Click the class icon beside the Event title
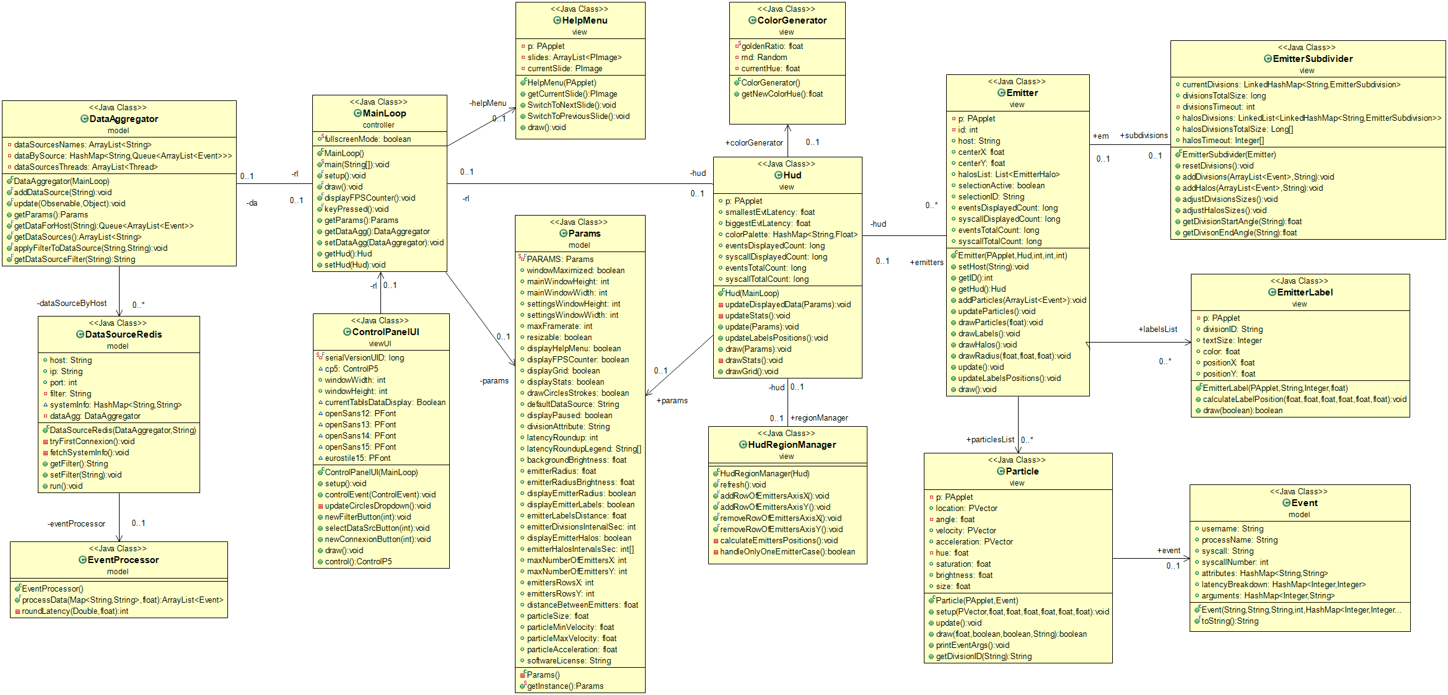Viewport: 1448px width, 695px height. 1286,503
